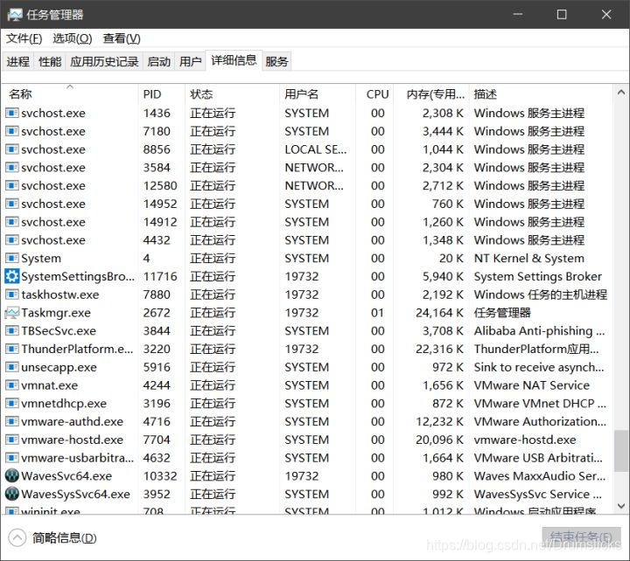This screenshot has width=630, height=561.
Task: Click the WavesSvc64.exe round icon
Action: tap(12, 476)
